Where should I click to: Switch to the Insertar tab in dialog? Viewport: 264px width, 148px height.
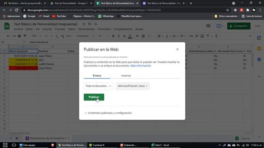[x=126, y=76]
